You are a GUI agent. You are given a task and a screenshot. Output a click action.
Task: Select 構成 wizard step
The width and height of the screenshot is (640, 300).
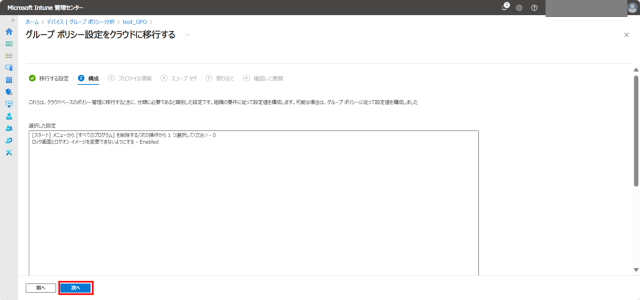pos(88,78)
